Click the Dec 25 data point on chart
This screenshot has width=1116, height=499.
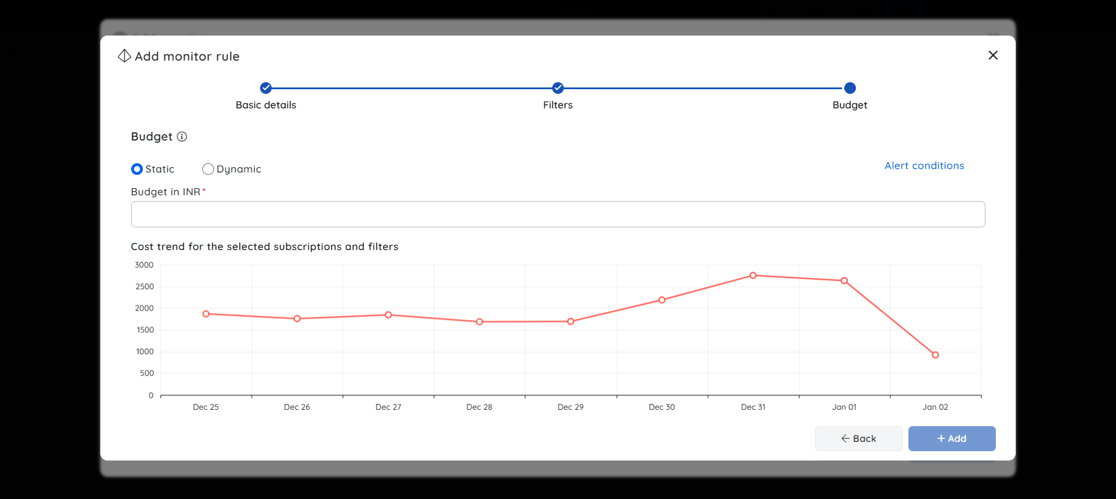click(206, 314)
